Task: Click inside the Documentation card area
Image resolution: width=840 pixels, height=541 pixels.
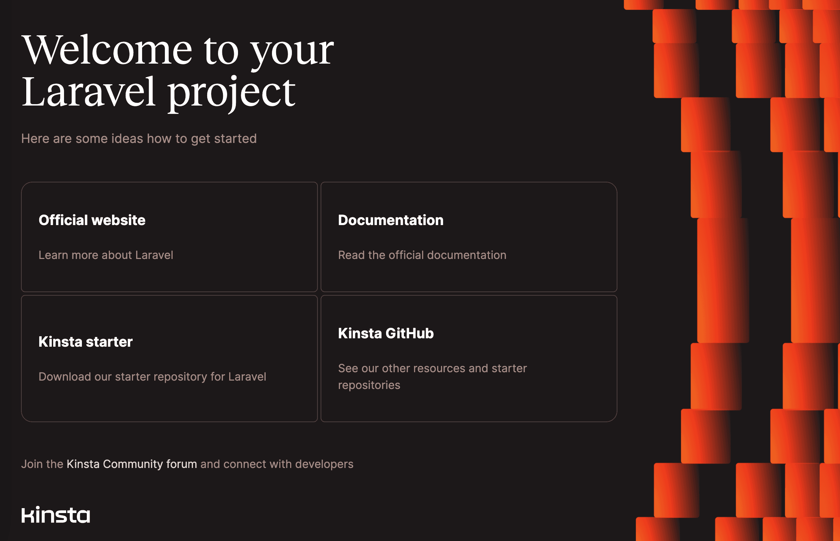Action: click(469, 274)
